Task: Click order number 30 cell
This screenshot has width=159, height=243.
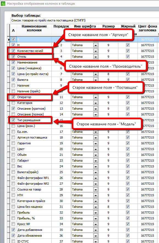Action: coord(61,201)
